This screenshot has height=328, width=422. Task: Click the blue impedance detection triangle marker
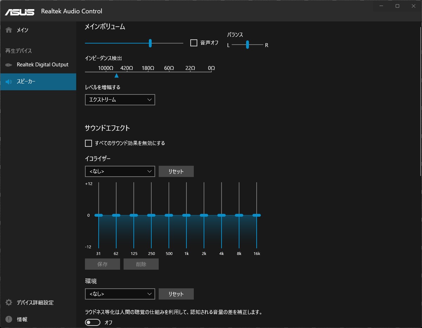click(117, 76)
